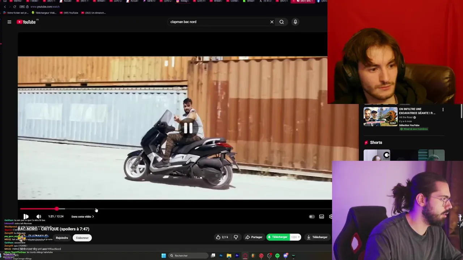
Task: Switch to the Instagram browser tab
Action: pos(183,1)
